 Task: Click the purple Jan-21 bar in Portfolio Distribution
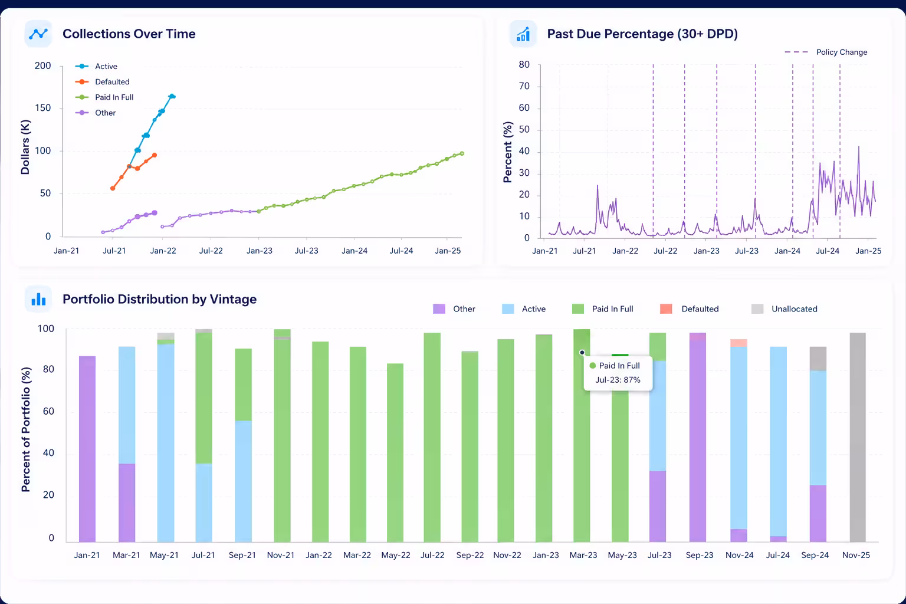click(x=87, y=449)
